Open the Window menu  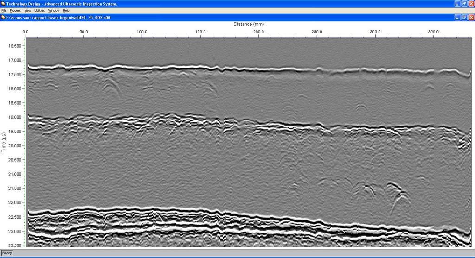(54, 10)
